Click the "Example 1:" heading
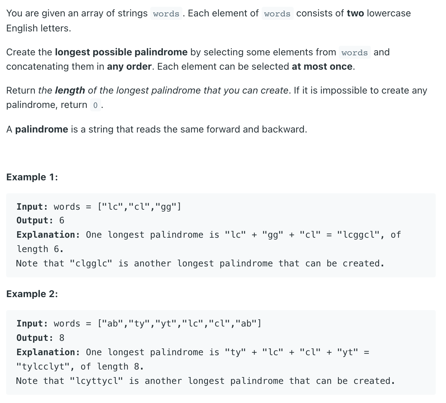 32,177
